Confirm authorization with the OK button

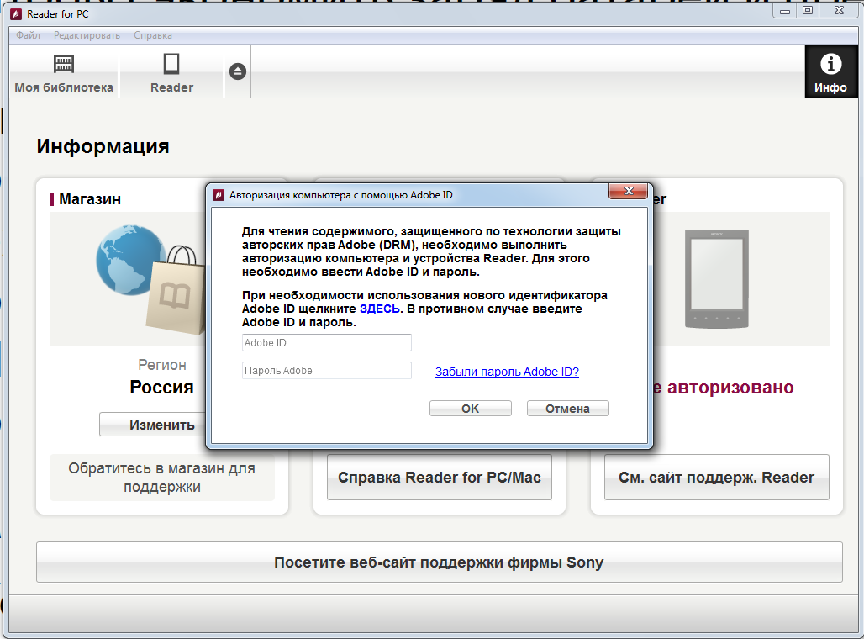471,409
